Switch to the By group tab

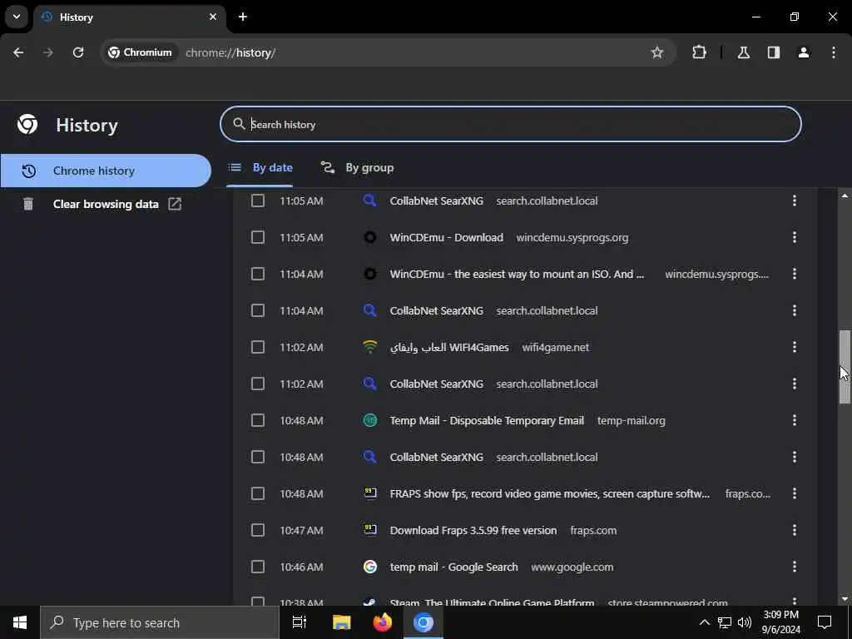click(x=357, y=168)
